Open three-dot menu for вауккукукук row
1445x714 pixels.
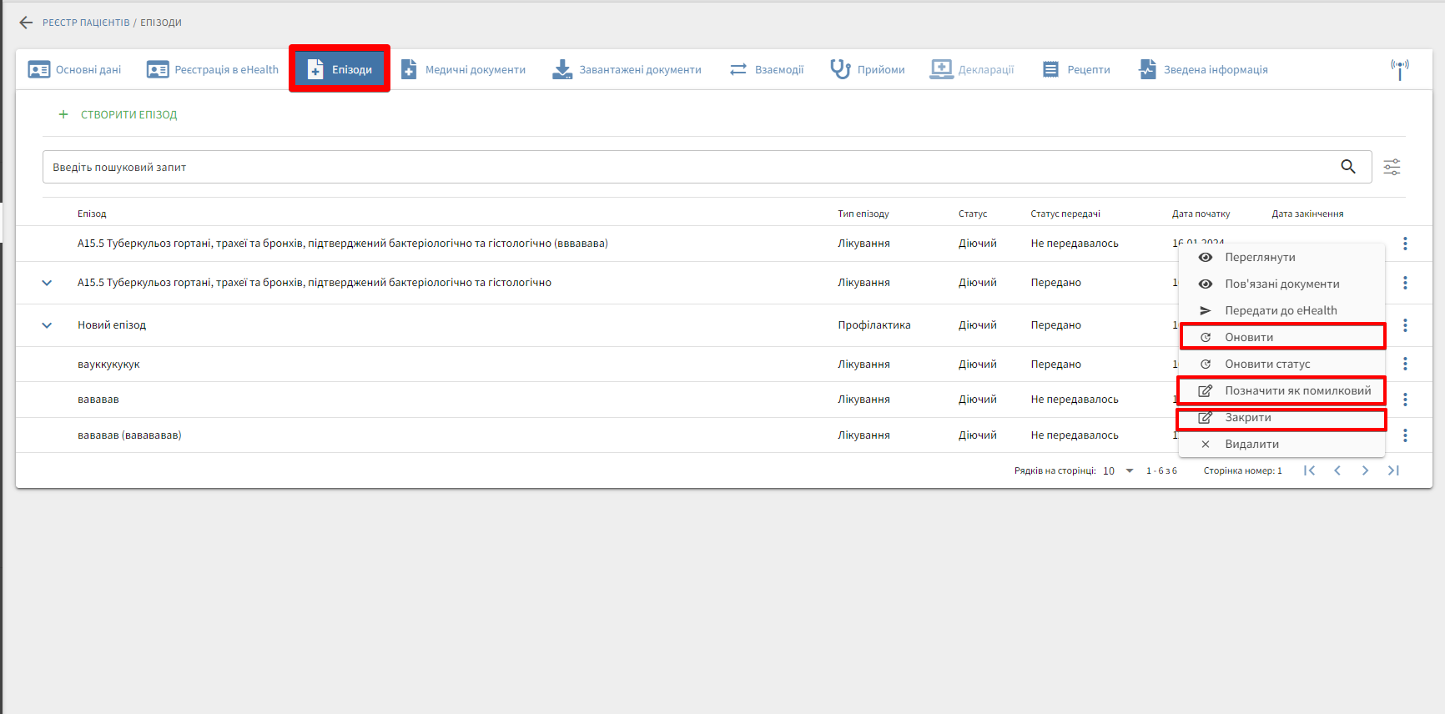pos(1405,364)
